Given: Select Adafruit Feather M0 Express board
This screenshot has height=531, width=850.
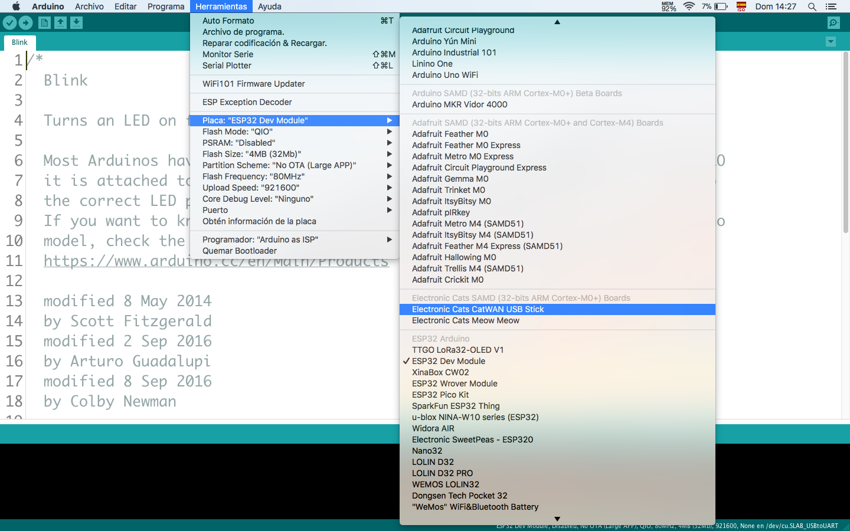Looking at the screenshot, I should (x=557, y=145).
